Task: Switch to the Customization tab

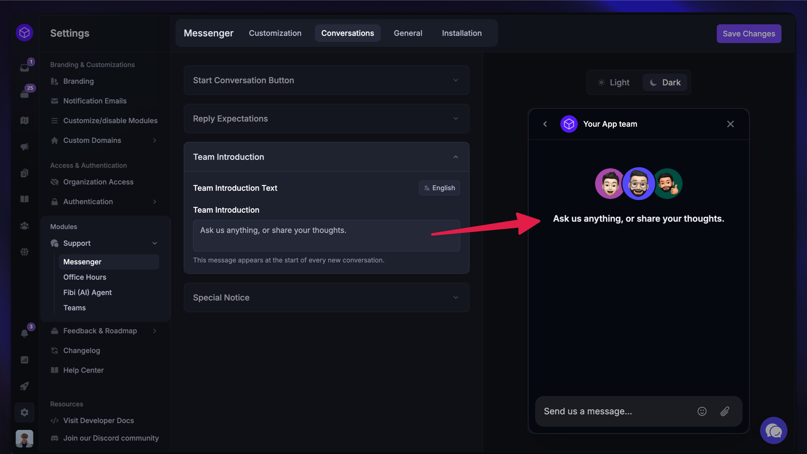Action: [x=275, y=33]
